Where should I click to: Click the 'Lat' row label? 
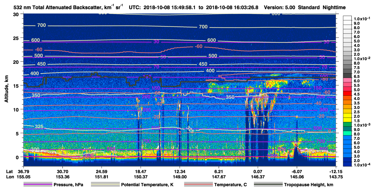tap(9, 171)
